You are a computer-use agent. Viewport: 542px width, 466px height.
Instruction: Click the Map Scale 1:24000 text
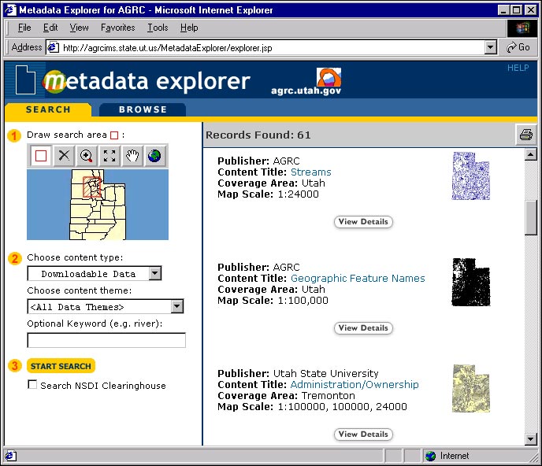coord(268,194)
